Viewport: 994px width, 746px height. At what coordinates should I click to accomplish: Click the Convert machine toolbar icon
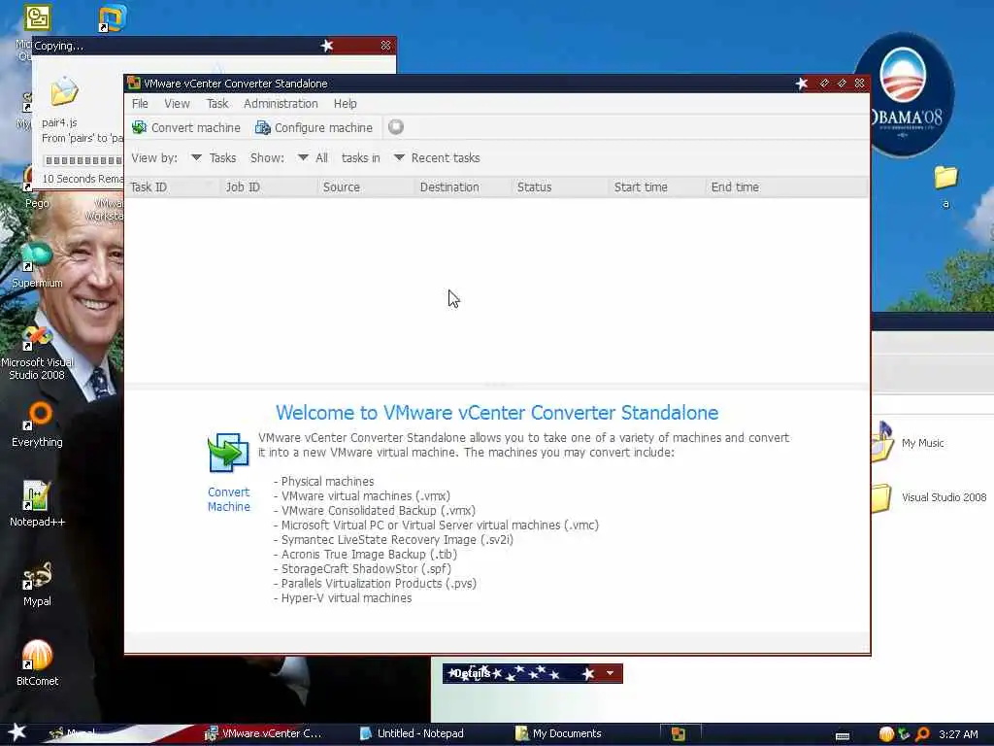[139, 127]
